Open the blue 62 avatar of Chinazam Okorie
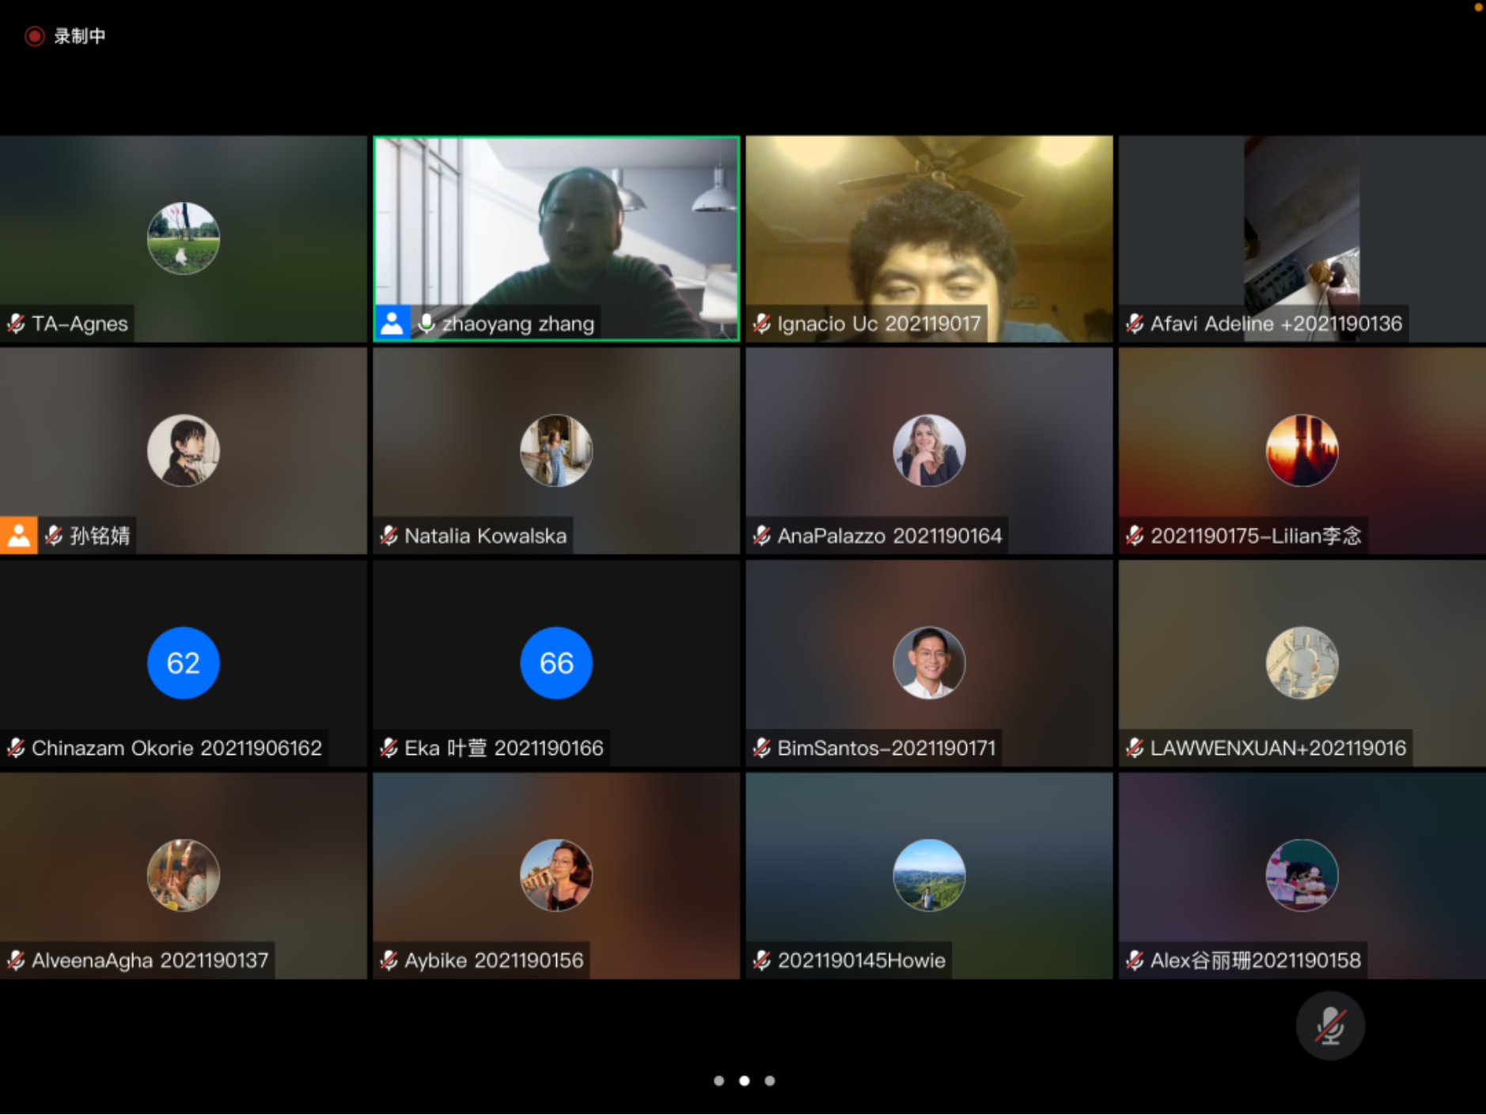Image resolution: width=1486 pixels, height=1115 pixels. [184, 663]
